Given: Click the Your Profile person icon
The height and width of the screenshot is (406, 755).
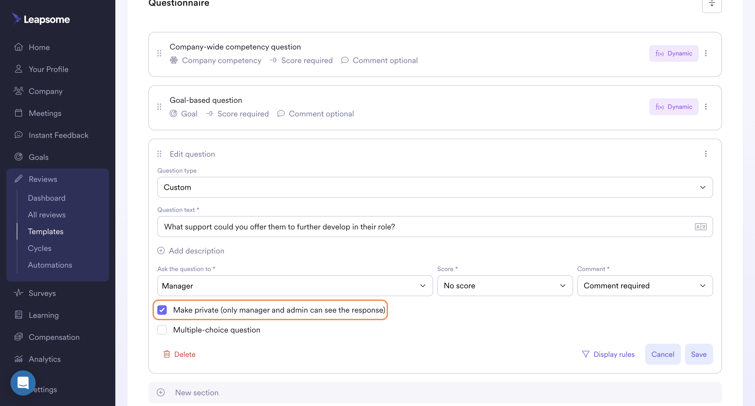Looking at the screenshot, I should coord(18,69).
